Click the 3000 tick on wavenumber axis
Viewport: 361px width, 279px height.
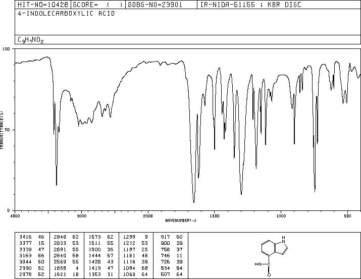81,216
